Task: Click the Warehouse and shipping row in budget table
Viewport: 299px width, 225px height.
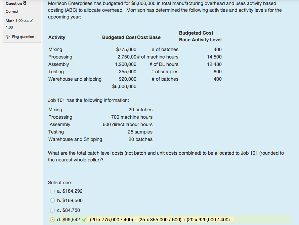Action: pos(75,79)
